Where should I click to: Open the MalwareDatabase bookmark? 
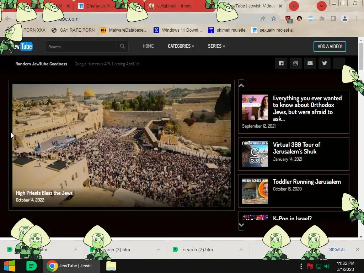coord(124,30)
